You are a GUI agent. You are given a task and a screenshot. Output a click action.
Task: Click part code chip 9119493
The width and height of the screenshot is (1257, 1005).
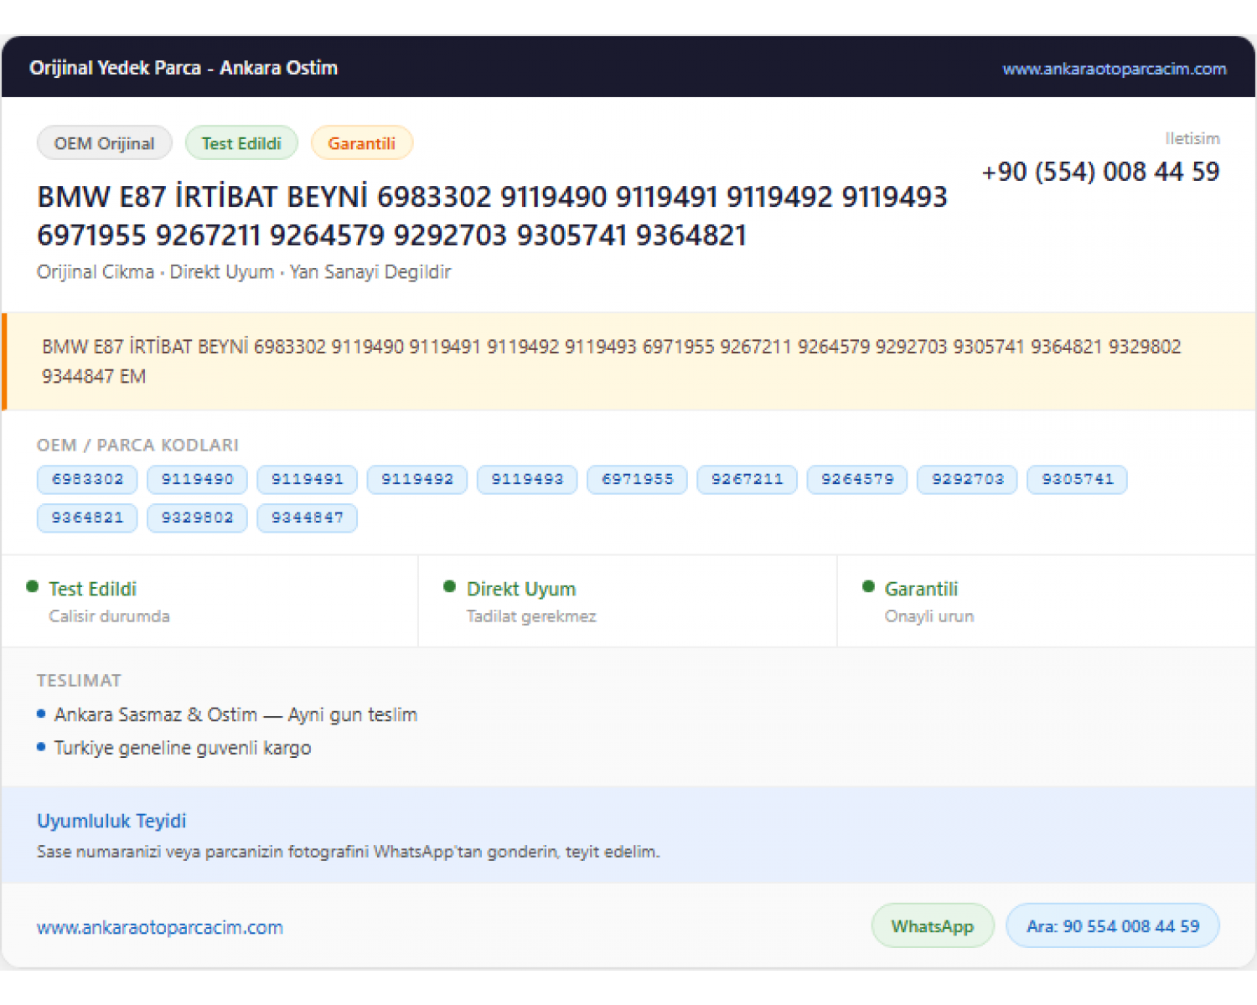(527, 479)
